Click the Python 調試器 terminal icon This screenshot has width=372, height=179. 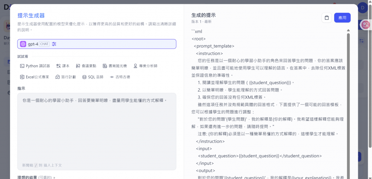tap(22, 66)
